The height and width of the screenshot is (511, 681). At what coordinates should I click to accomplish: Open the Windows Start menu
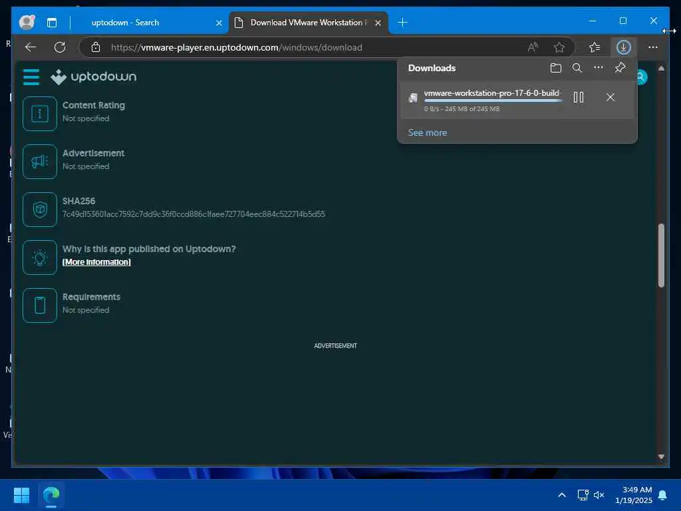tap(22, 495)
